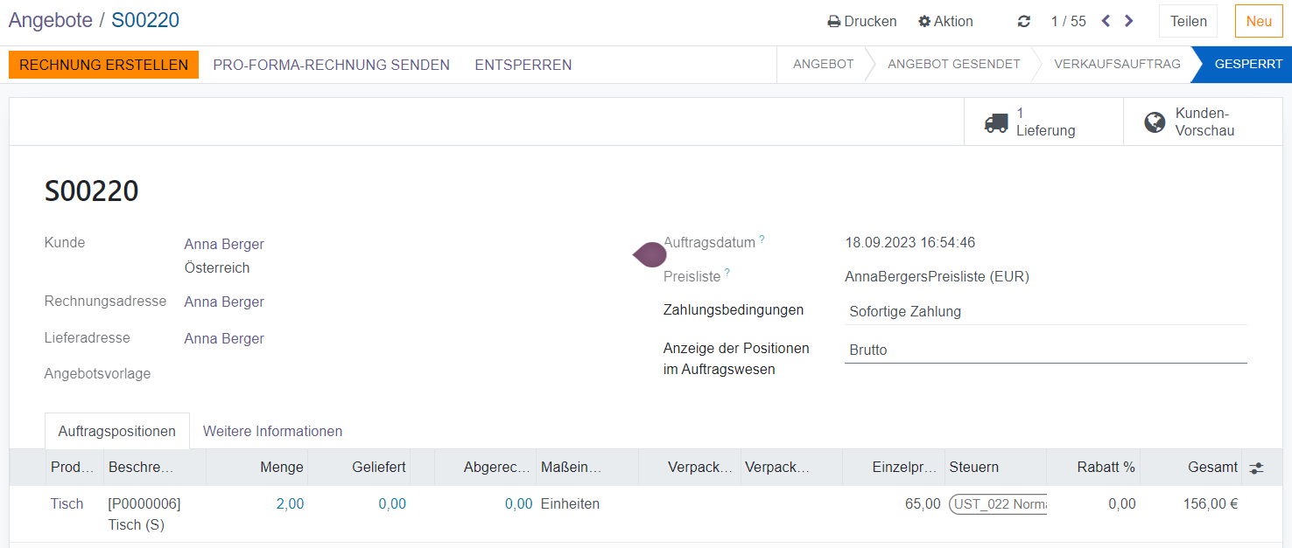Image resolution: width=1292 pixels, height=548 pixels.
Task: Open customer link Anna Berger
Action: point(224,244)
